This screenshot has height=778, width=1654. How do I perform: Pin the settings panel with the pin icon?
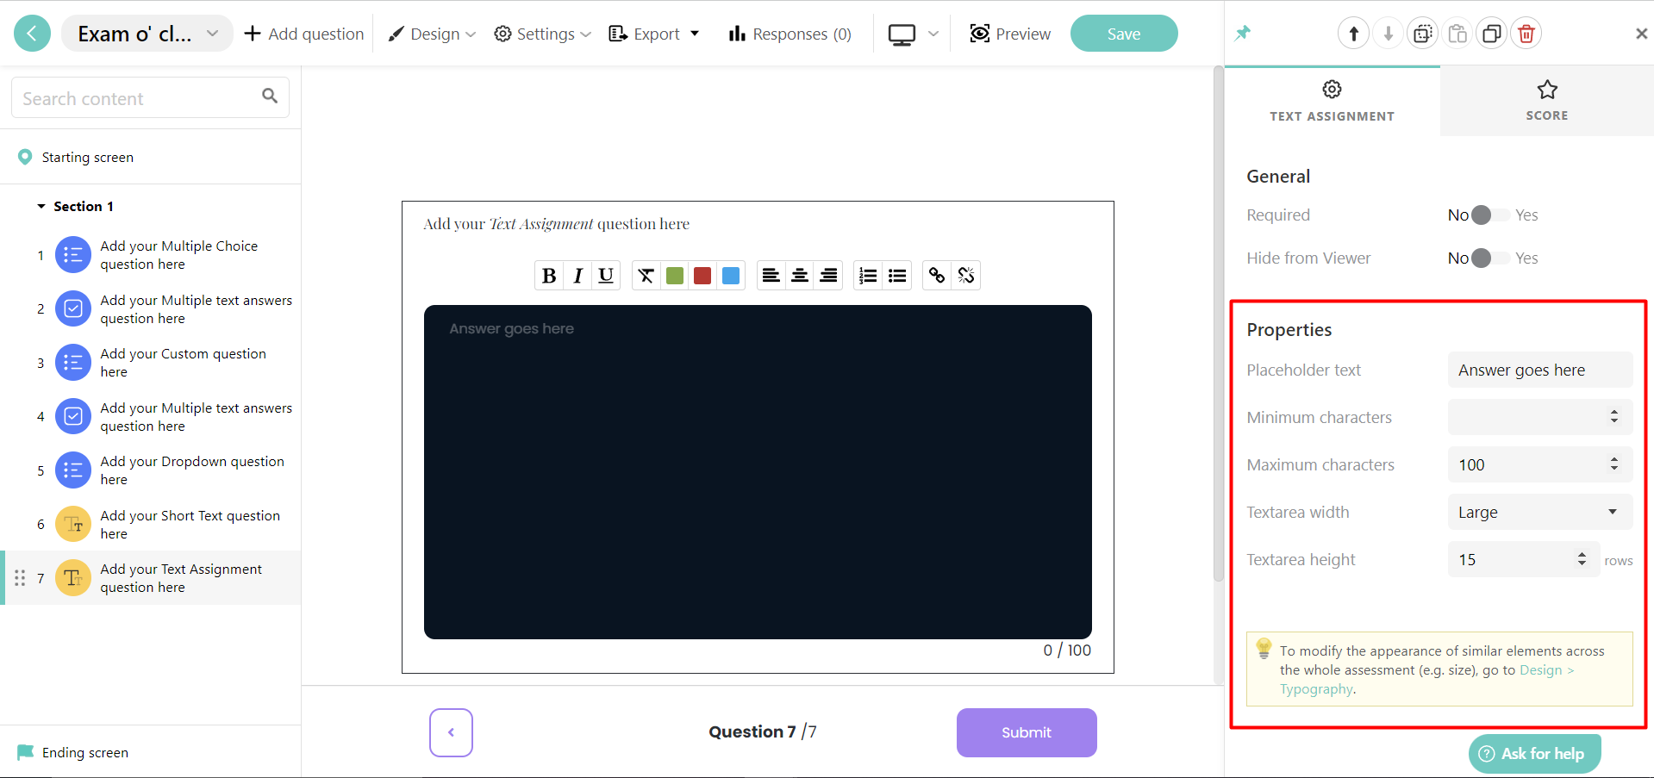pos(1243,32)
